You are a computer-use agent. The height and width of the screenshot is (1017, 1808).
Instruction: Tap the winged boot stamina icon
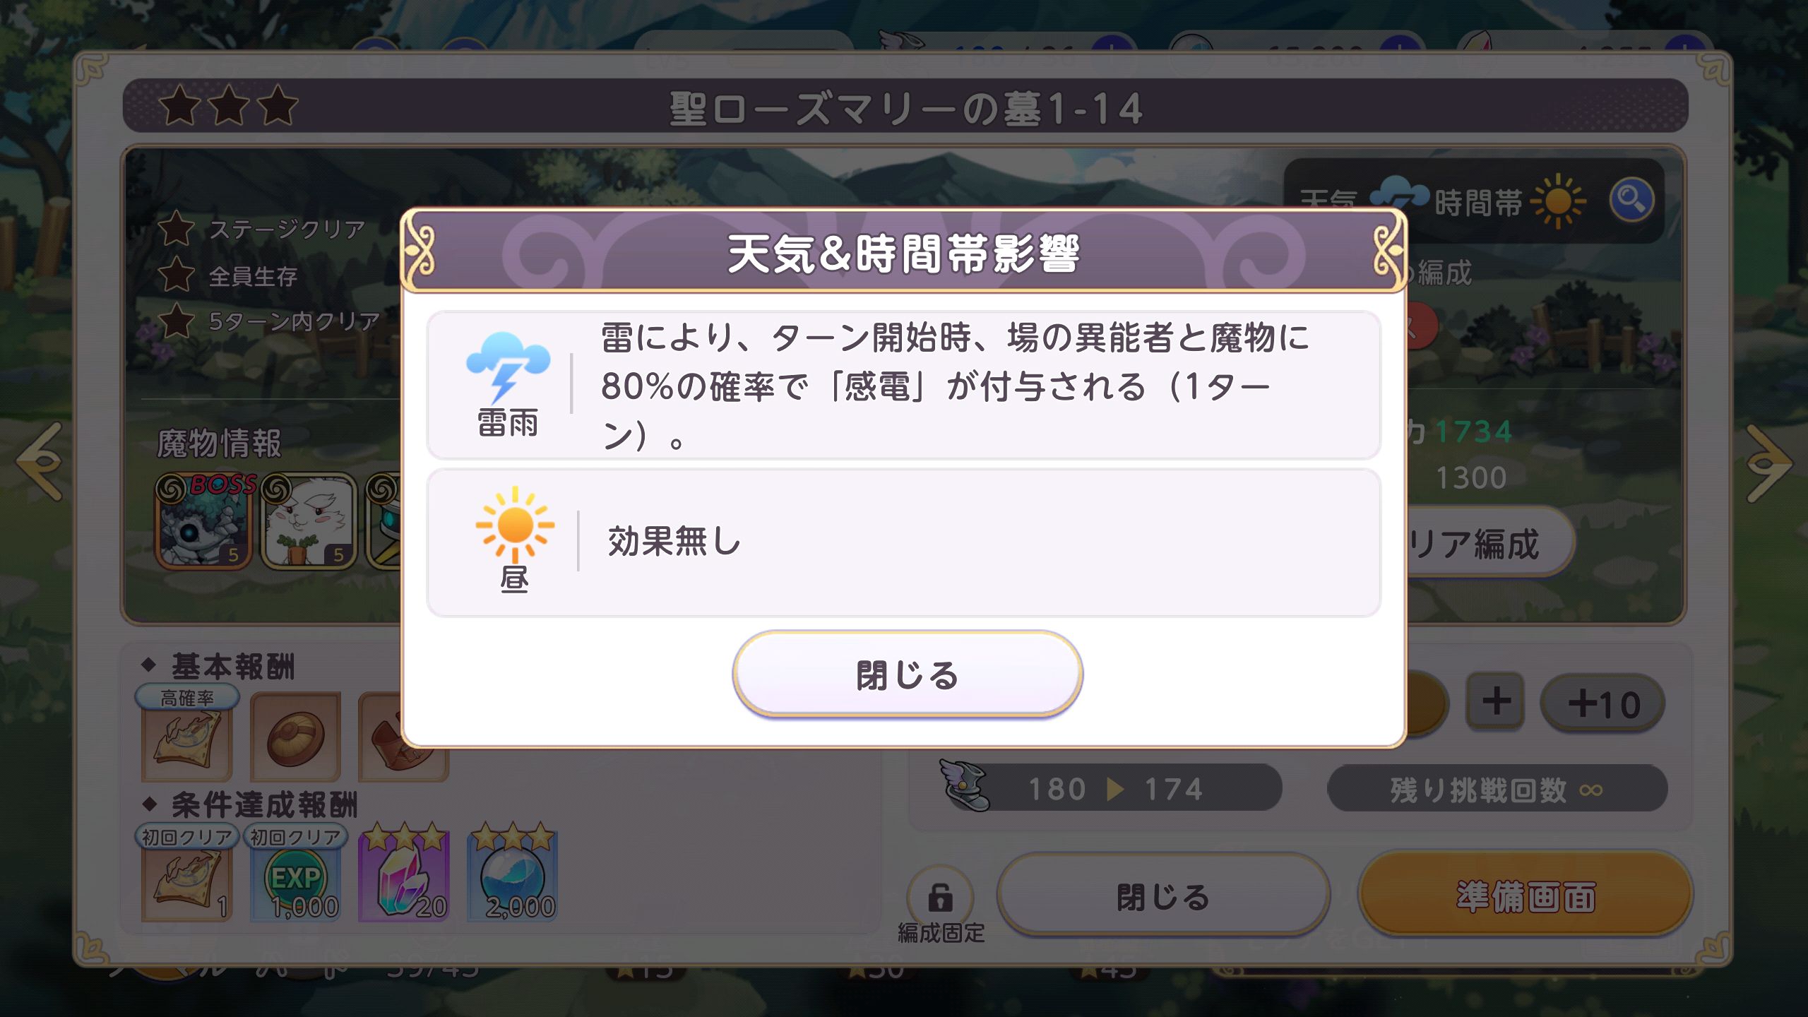pos(965,786)
